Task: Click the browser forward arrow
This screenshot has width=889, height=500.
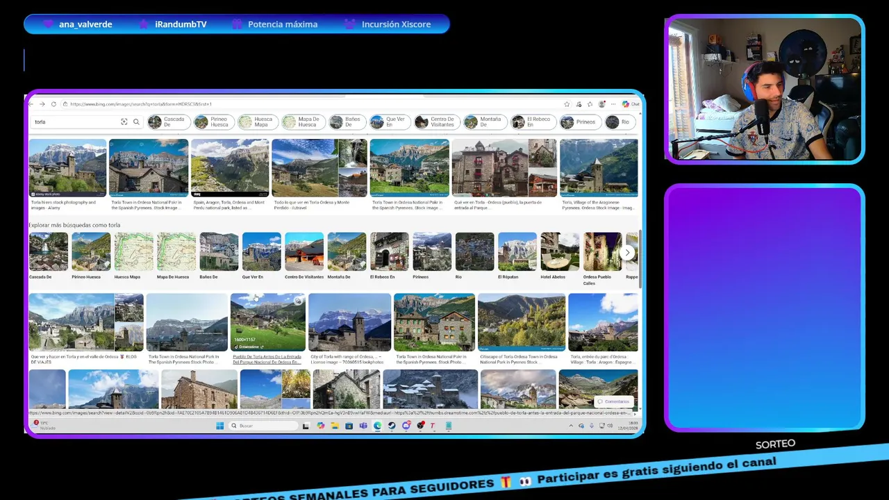Action: [x=42, y=104]
